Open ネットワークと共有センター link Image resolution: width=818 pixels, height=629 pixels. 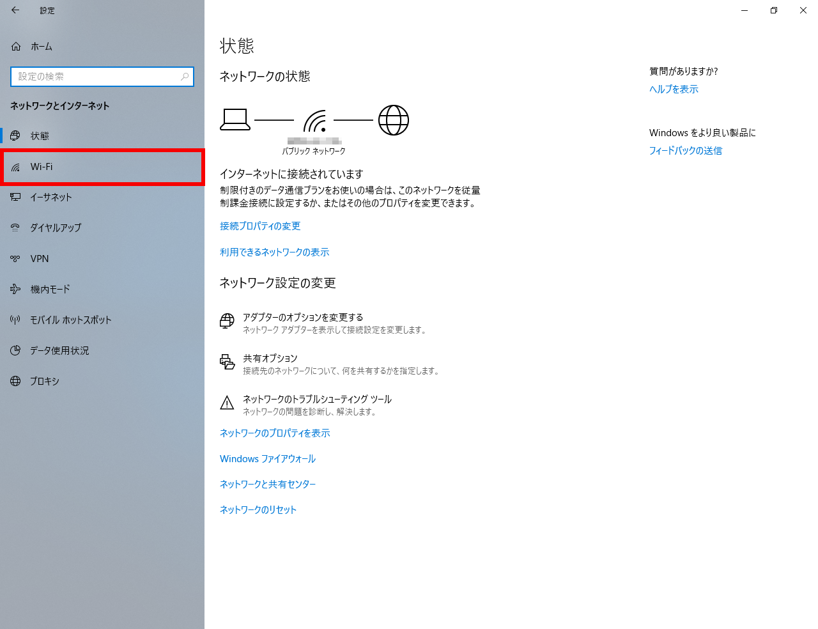[268, 485]
